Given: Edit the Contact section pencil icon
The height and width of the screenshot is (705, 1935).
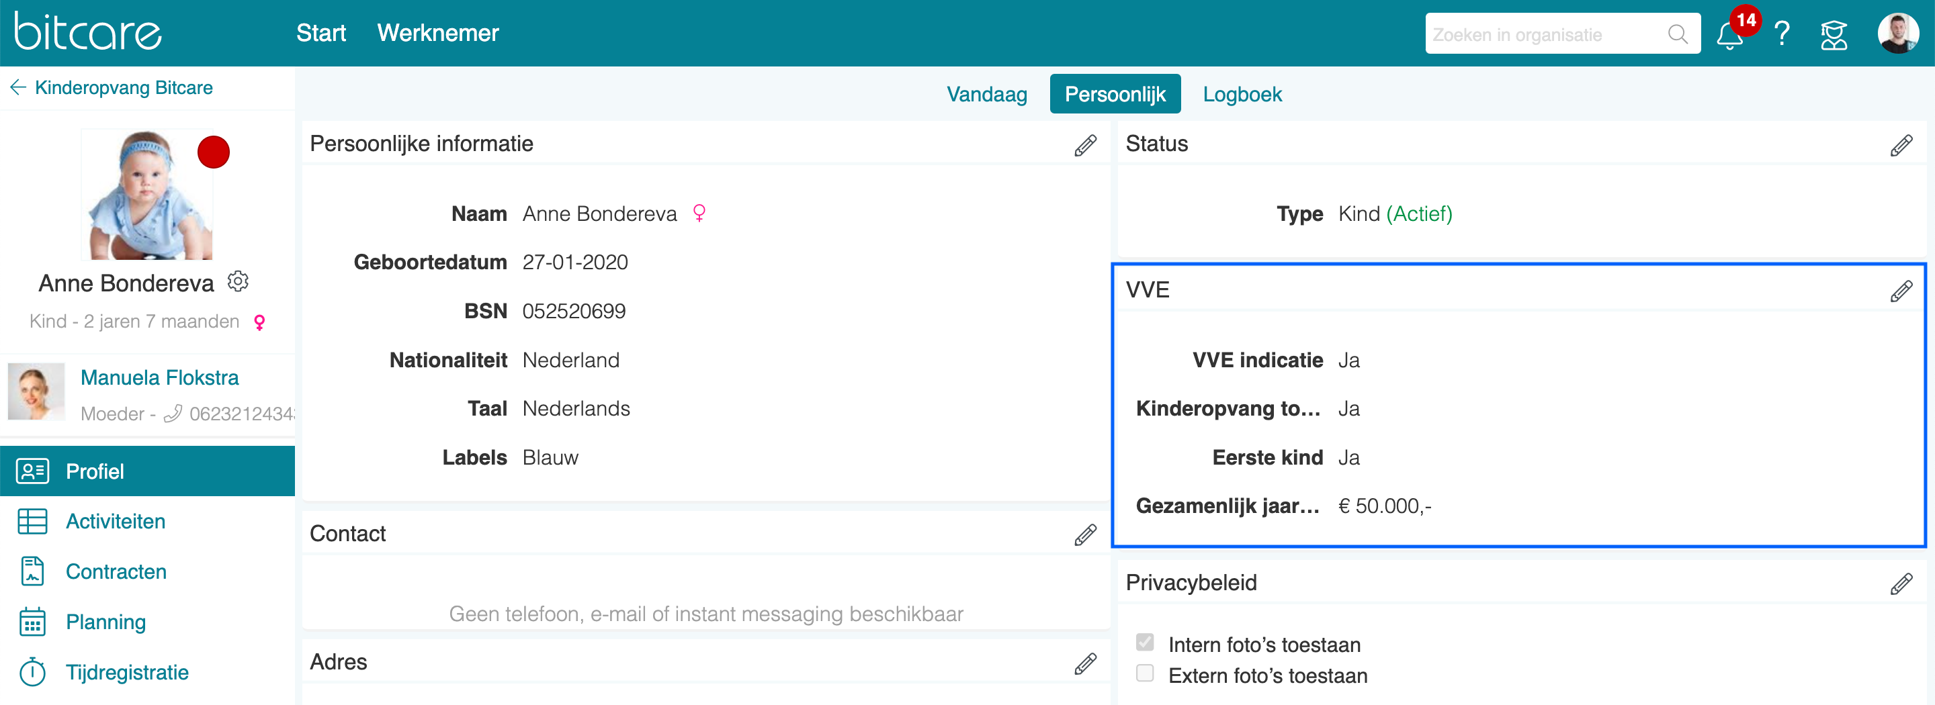Looking at the screenshot, I should [1084, 534].
